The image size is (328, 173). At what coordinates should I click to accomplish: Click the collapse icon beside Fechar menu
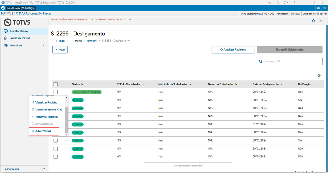point(44,169)
